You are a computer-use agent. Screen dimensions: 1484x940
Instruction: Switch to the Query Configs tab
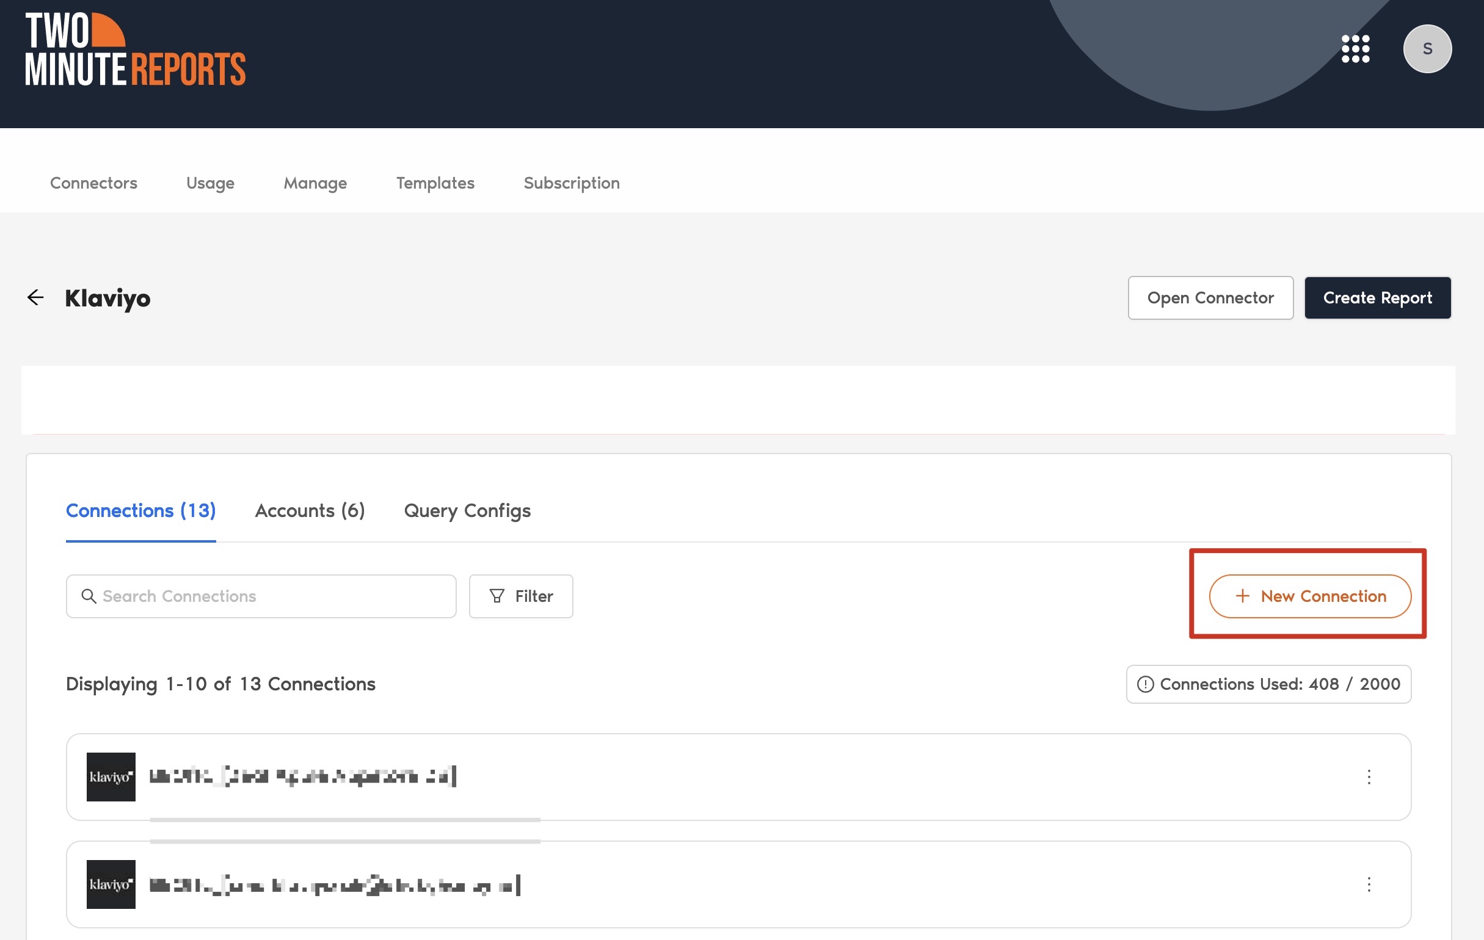click(467, 511)
